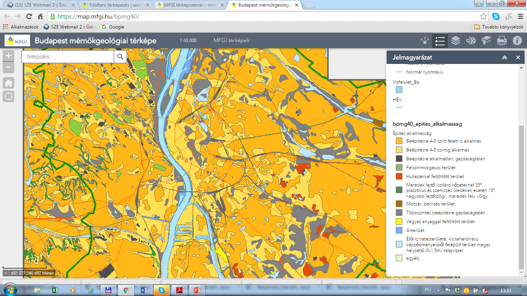Click the red 'Hulladékkal feltöltött terület' swatch
This screenshot has width=527, height=296.
pos(399,177)
